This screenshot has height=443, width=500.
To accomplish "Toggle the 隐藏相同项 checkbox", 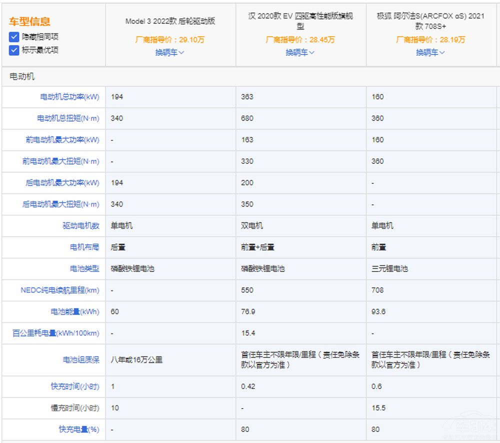I will 14,37.
